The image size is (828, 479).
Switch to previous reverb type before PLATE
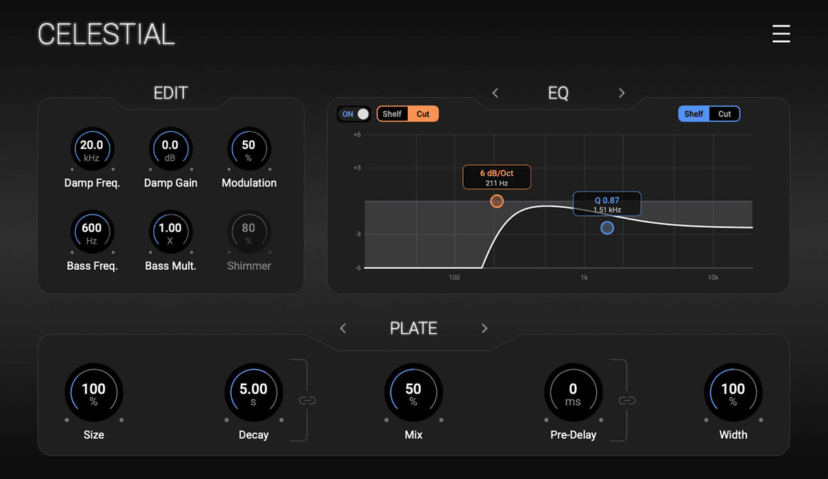[343, 329]
